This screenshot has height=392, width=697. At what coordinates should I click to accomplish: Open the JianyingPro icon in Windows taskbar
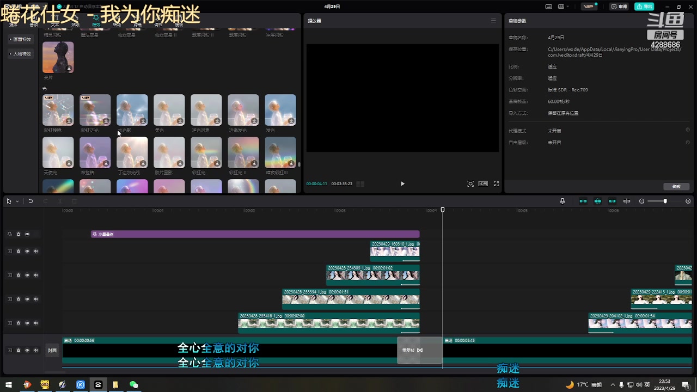98,384
